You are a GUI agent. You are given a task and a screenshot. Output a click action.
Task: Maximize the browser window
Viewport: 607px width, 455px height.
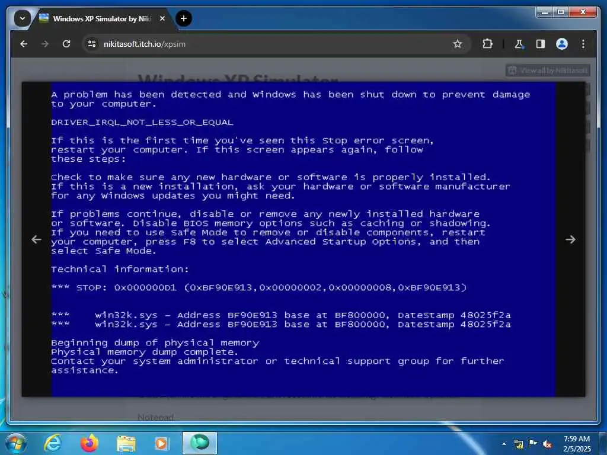[561, 12]
